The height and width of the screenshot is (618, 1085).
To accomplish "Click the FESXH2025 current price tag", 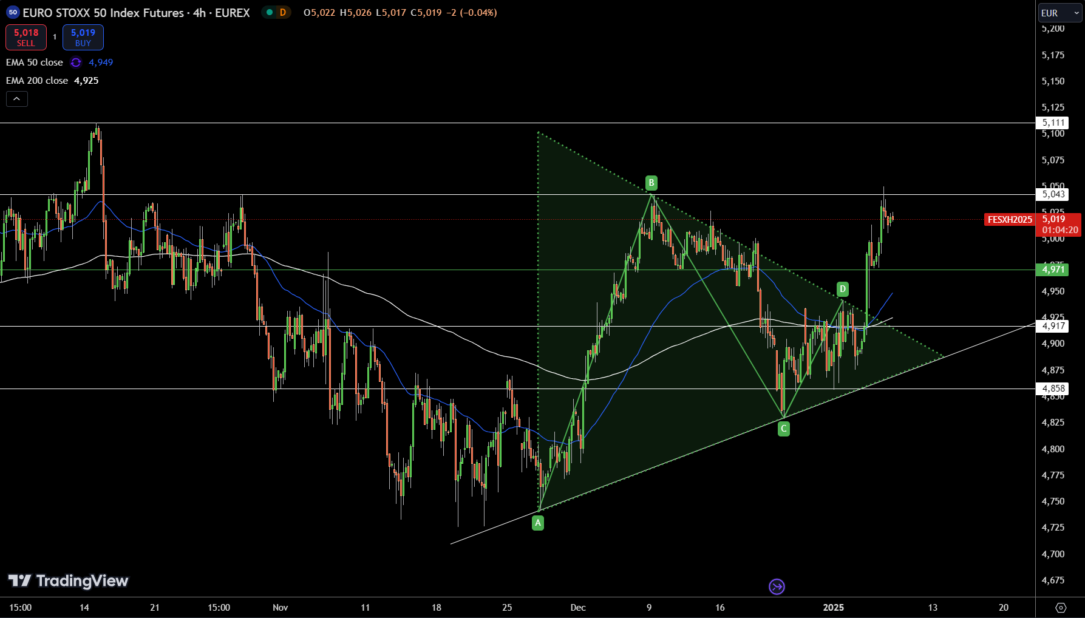I will [1010, 220].
